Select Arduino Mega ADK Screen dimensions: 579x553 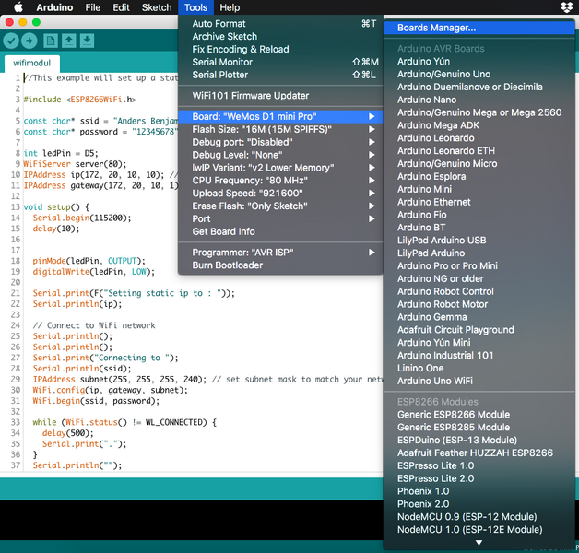pyautogui.click(x=479, y=125)
